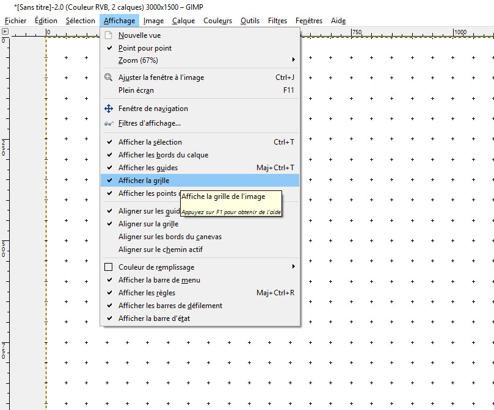Open the Édition menu
The height and width of the screenshot is (410, 494).
(x=46, y=21)
